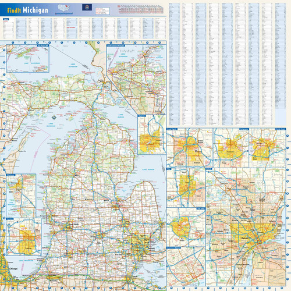Screen dimensions: 291x291
Task: Click the Ann Arbor inset title tab
Action: tap(201, 208)
